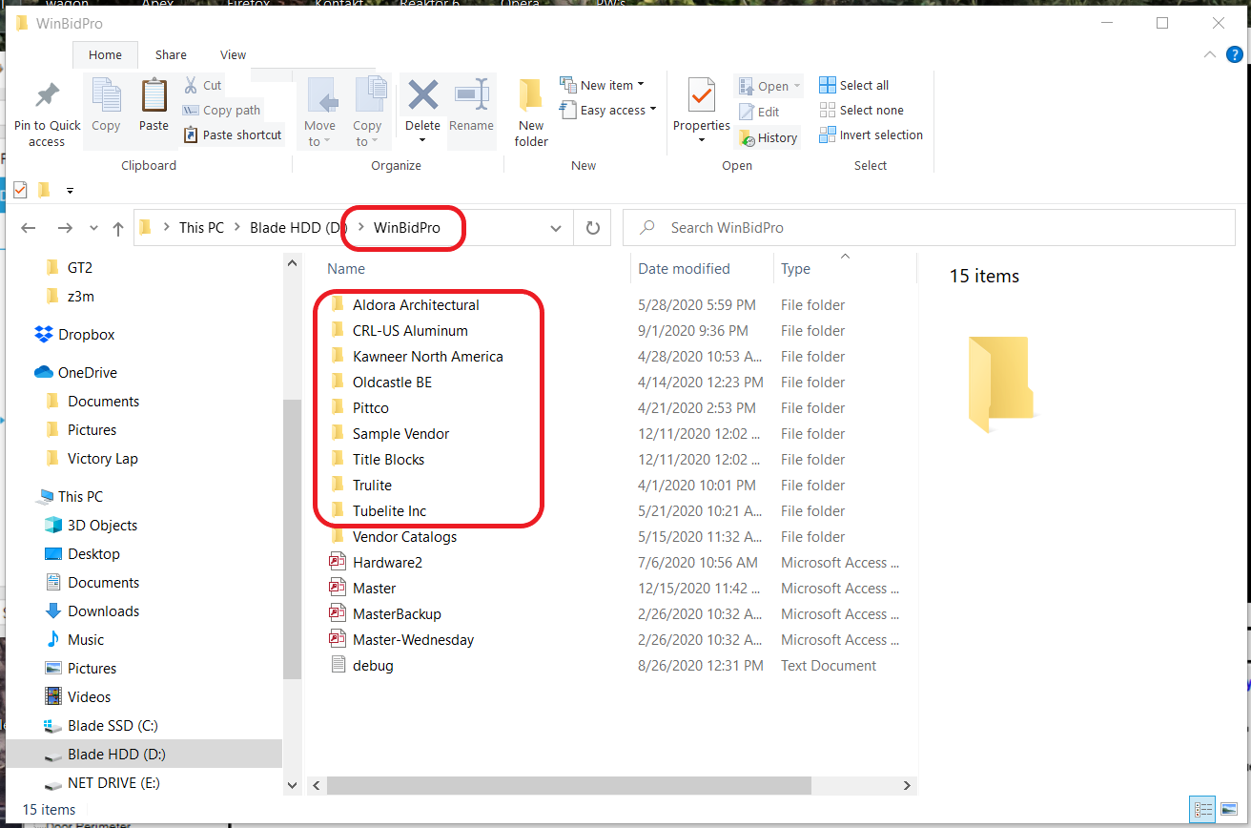Navigate back with the left arrow

29,228
